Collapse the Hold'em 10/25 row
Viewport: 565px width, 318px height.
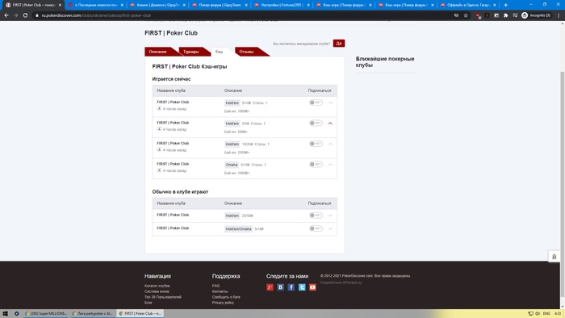click(330, 144)
